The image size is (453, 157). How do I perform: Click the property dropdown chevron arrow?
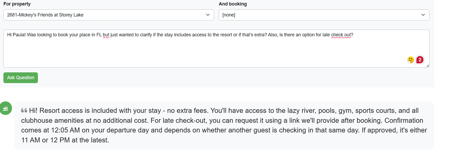208,15
